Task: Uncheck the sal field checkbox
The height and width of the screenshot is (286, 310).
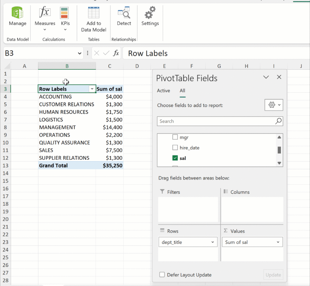Action: tap(175, 158)
